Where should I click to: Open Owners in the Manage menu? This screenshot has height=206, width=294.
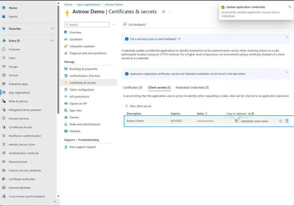point(74,117)
